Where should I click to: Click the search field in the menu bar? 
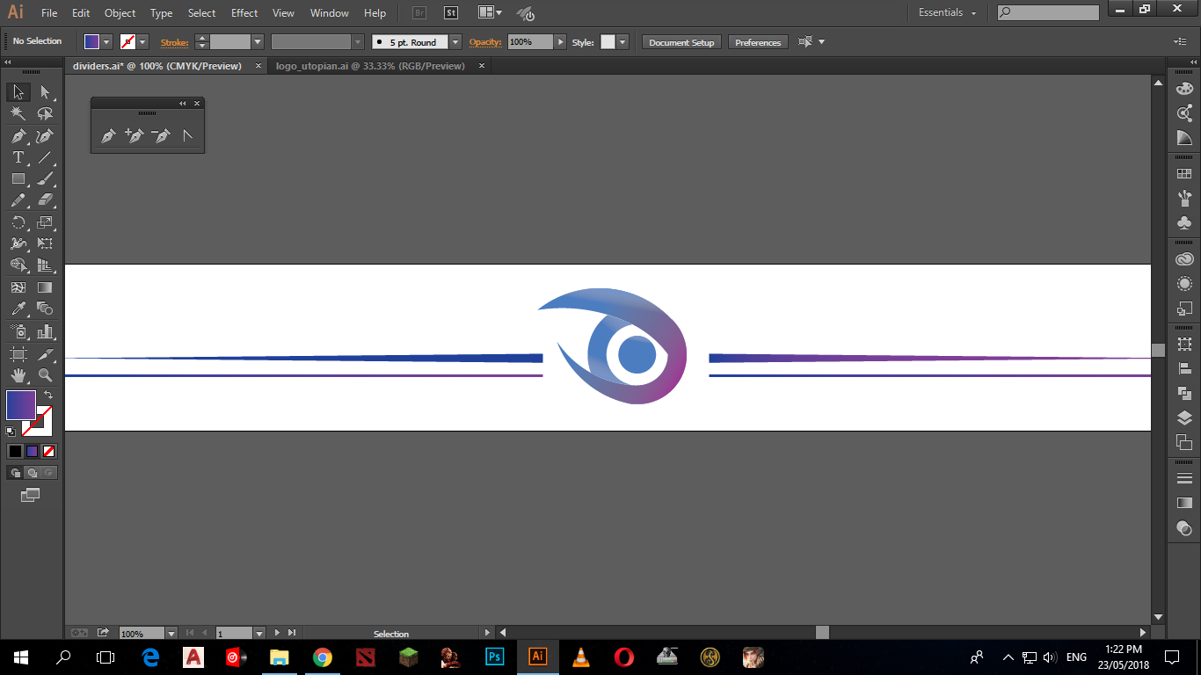1048,12
